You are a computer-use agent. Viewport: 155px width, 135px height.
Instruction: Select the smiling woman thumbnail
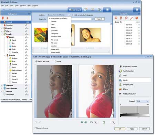tap(90, 35)
